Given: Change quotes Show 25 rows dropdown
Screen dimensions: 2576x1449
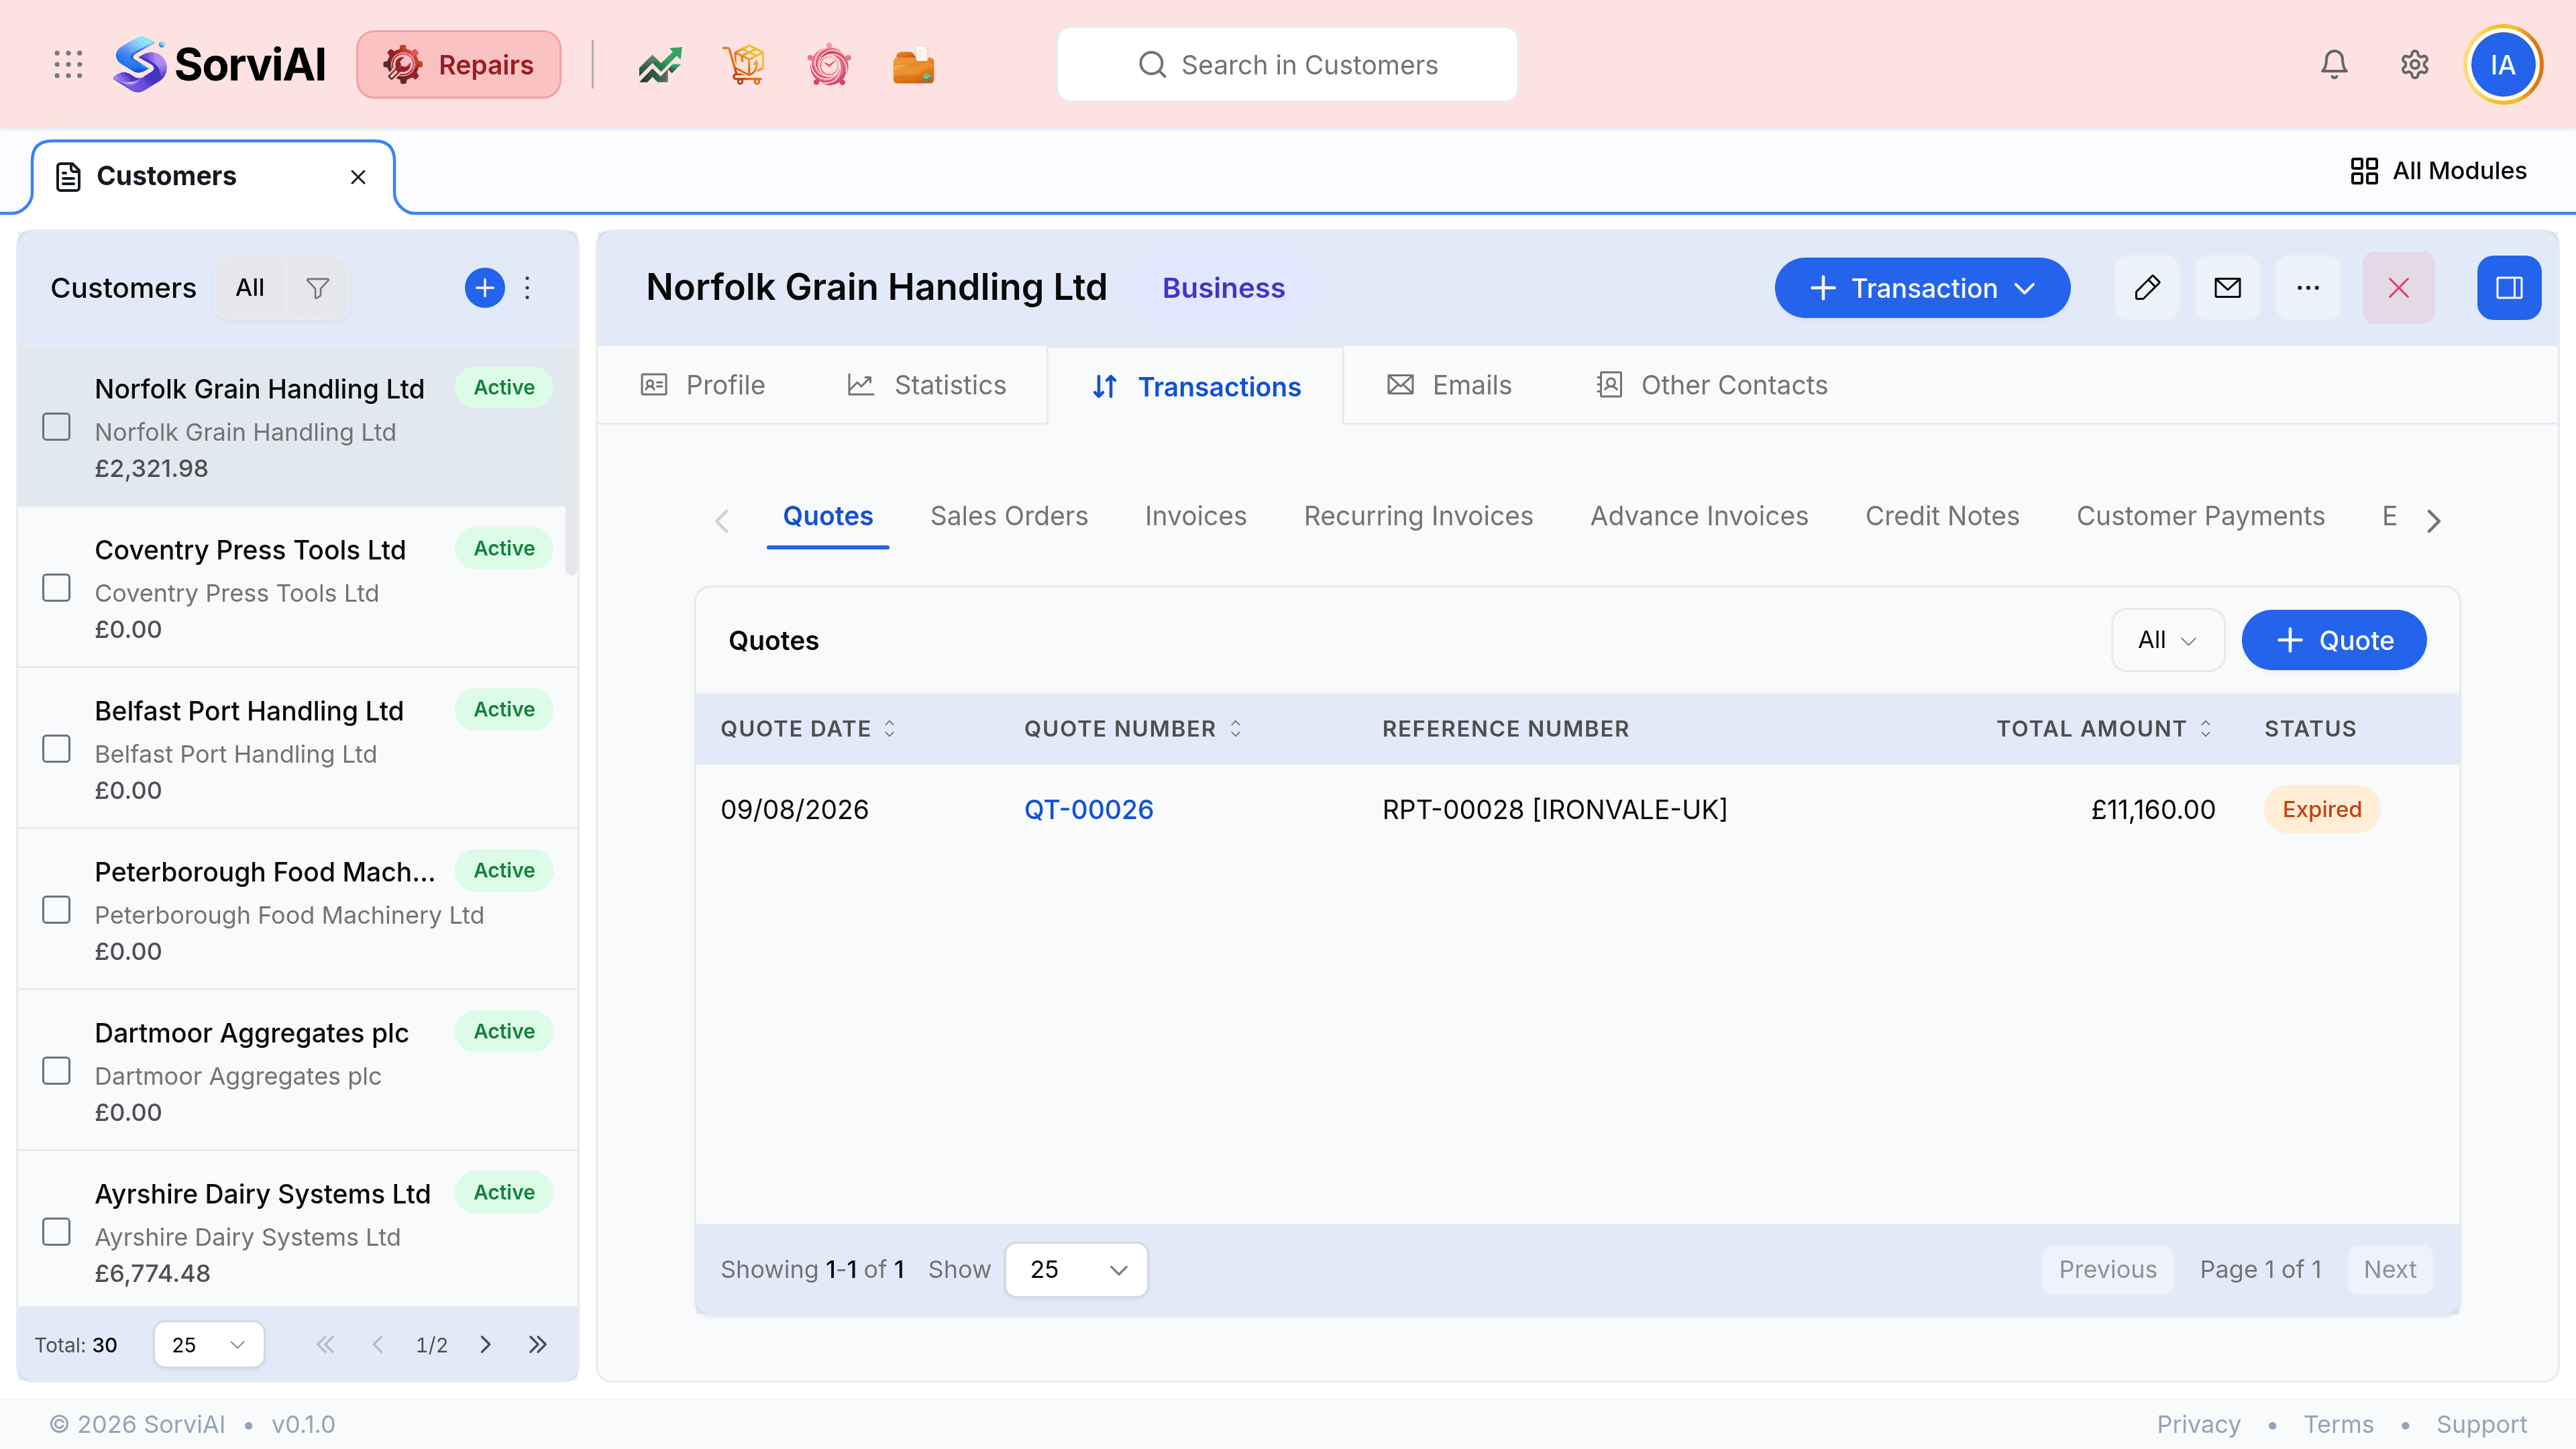Looking at the screenshot, I should click(x=1076, y=1270).
